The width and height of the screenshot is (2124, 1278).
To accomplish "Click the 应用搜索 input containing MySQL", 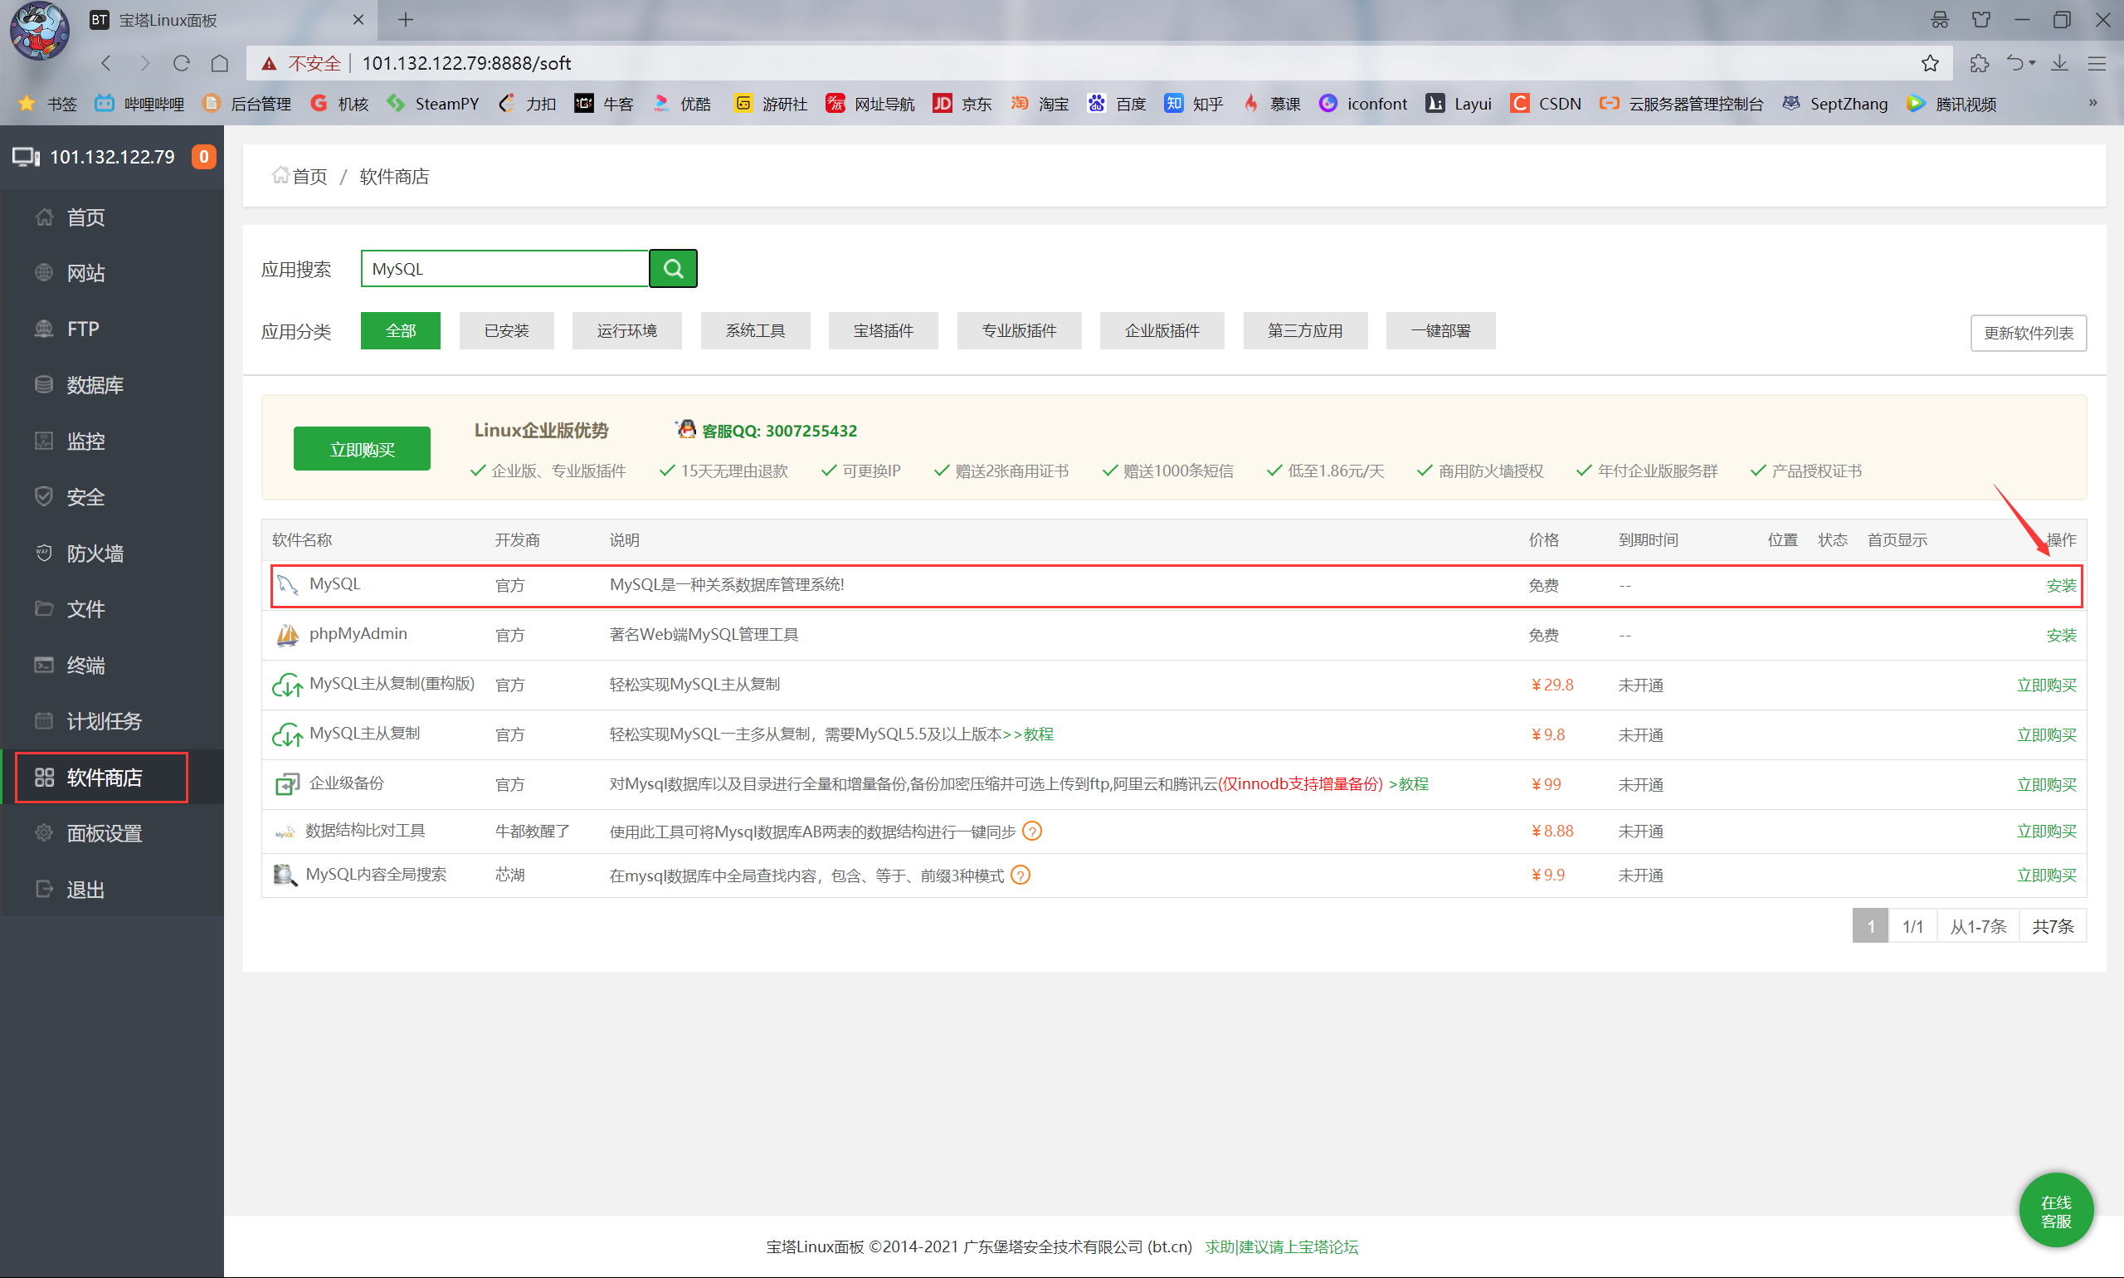I will pos(504,269).
